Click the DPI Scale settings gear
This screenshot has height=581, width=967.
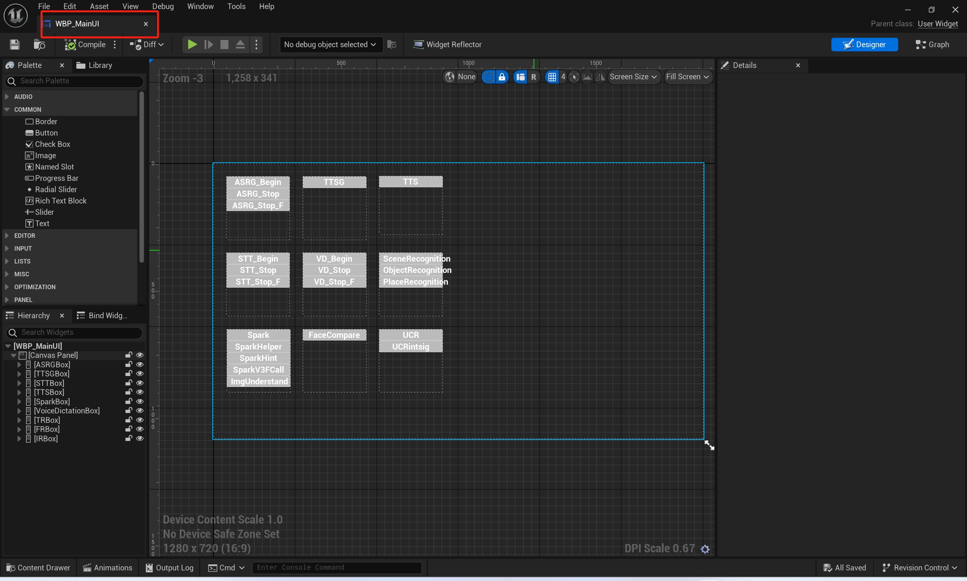click(x=705, y=549)
